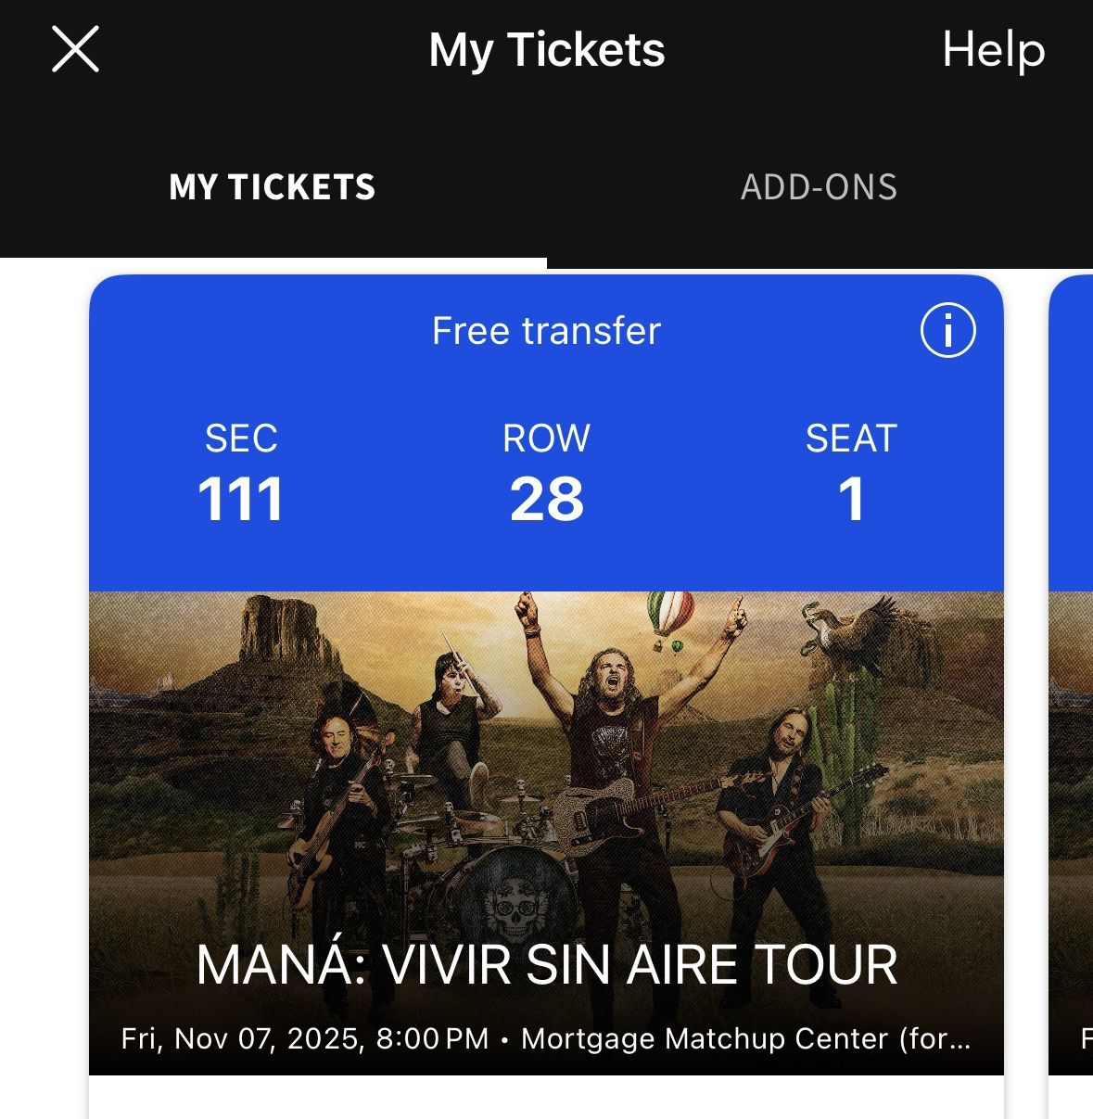Tap the white underline beneath MY TICKETS tab
This screenshot has width=1093, height=1119.
pyautogui.click(x=273, y=262)
